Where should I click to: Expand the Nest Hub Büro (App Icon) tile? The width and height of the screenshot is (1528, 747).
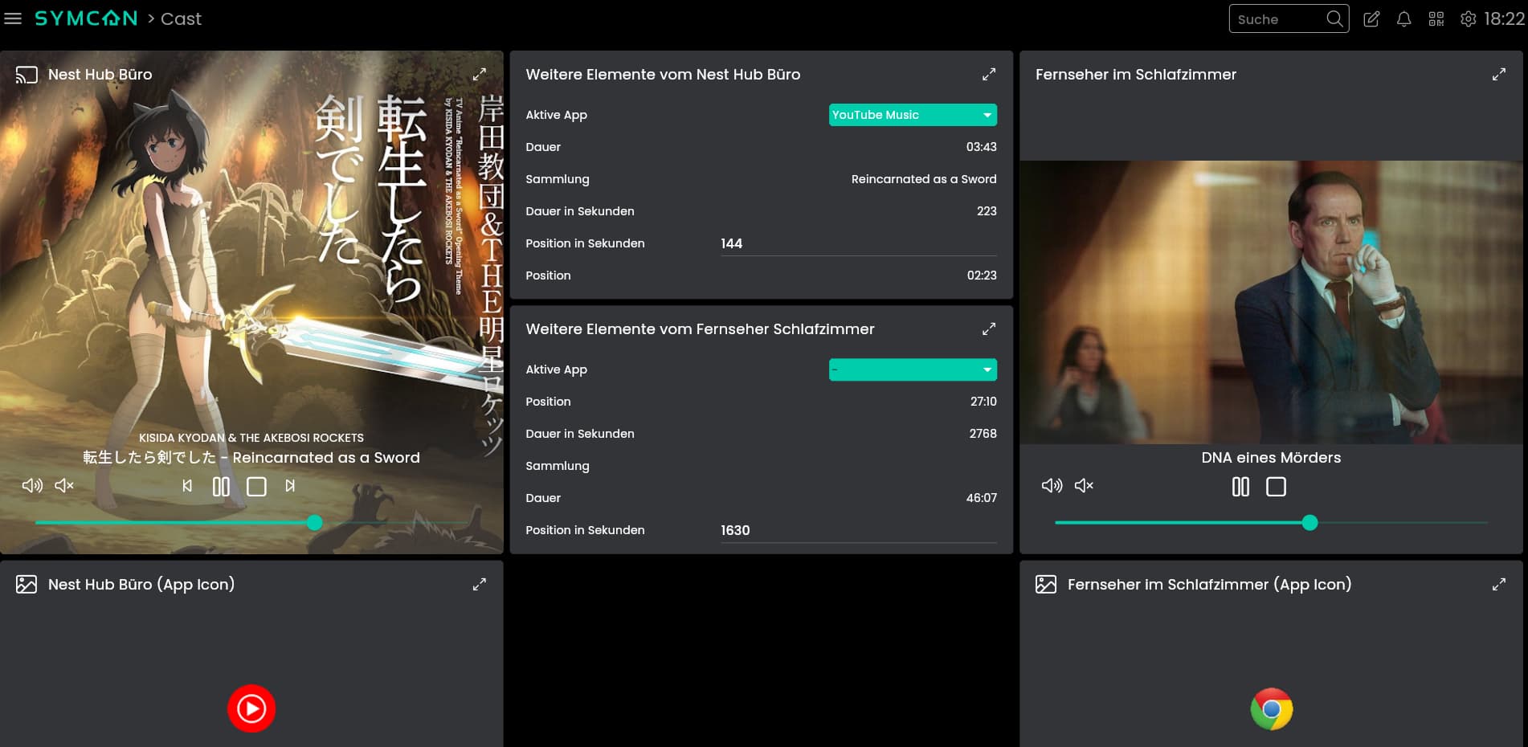[480, 585]
